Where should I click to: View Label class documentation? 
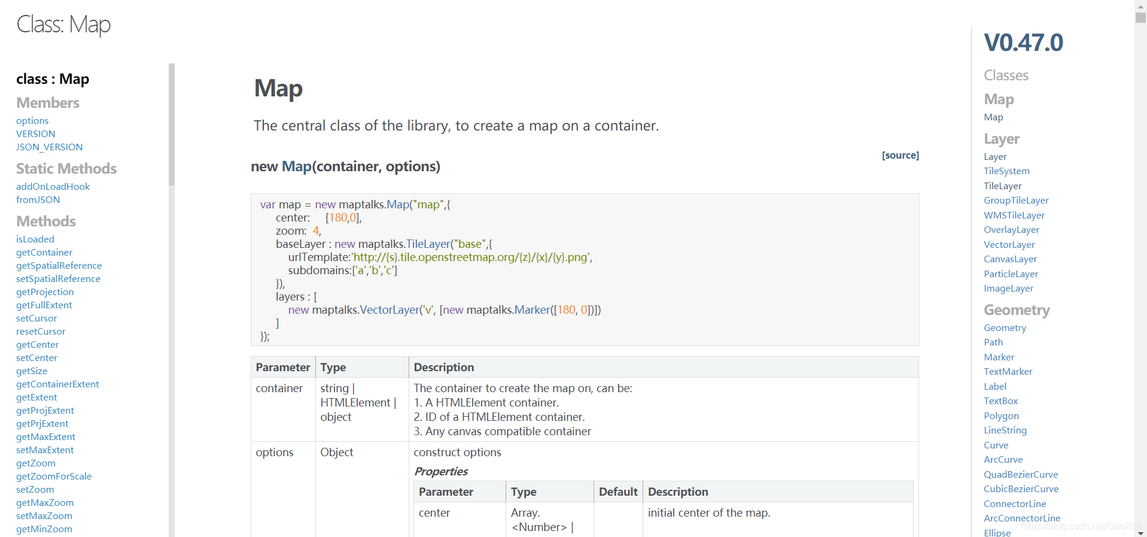point(995,387)
